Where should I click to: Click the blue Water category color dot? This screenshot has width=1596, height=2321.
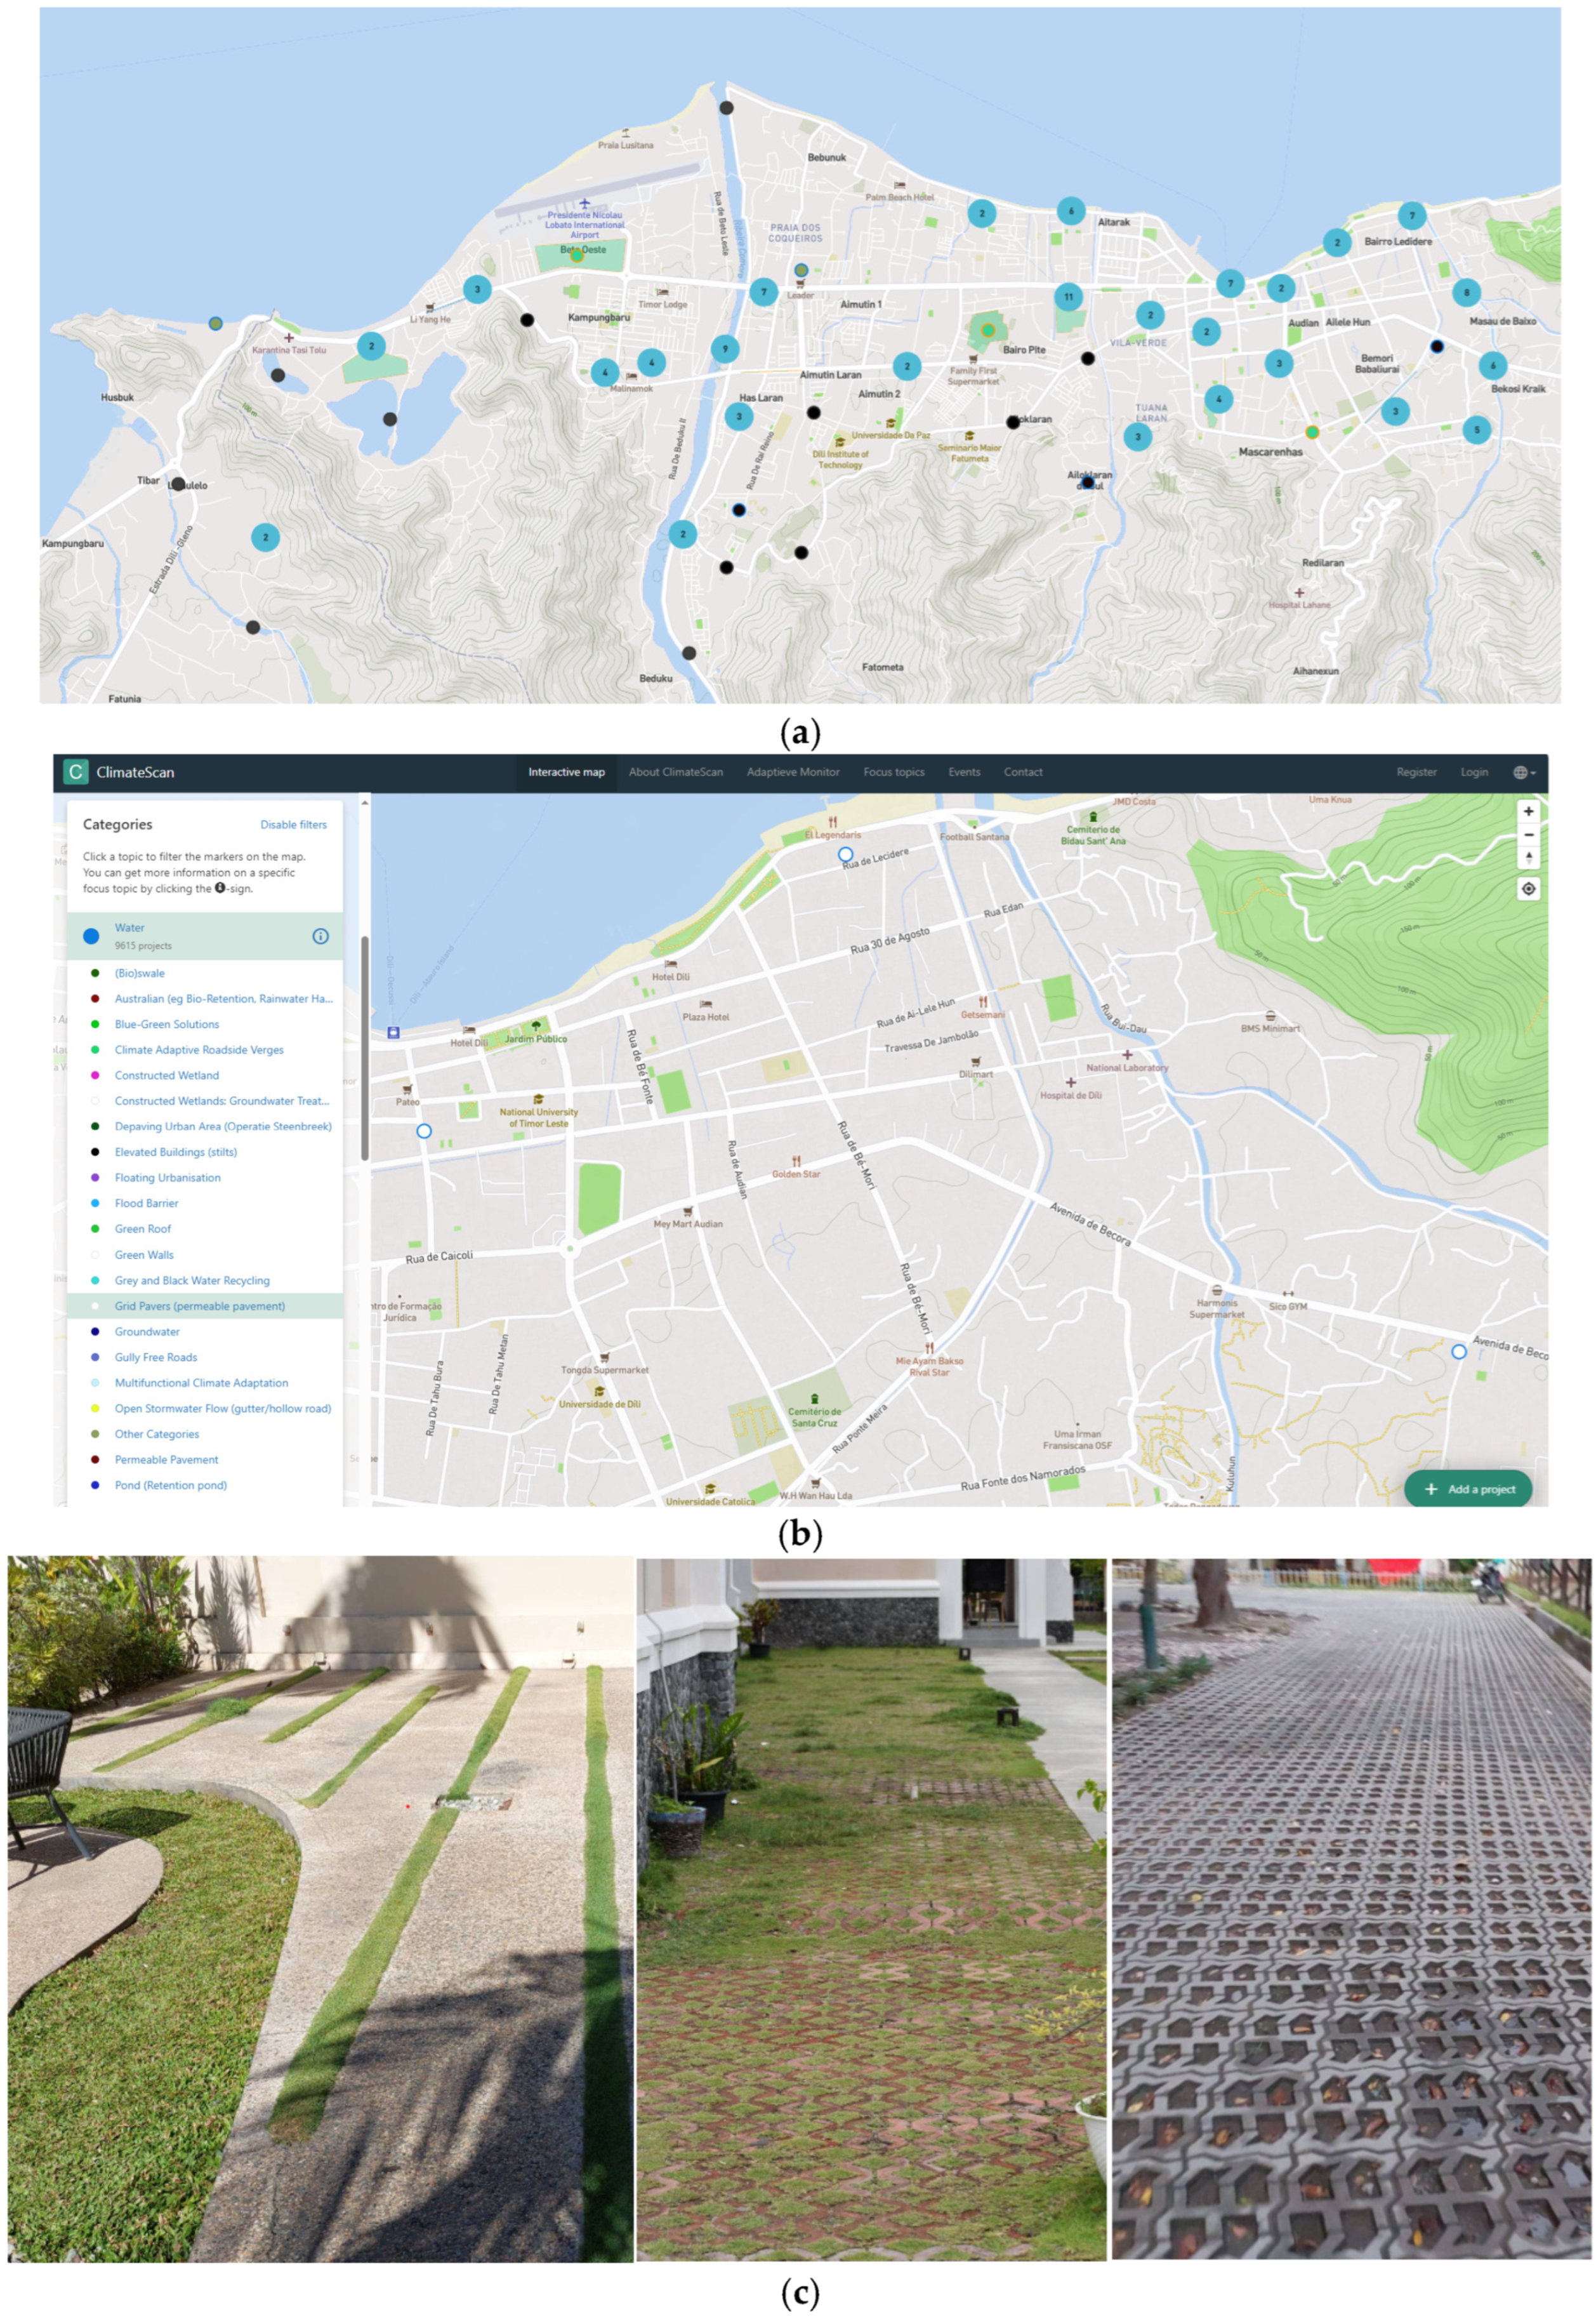pyautogui.click(x=91, y=936)
